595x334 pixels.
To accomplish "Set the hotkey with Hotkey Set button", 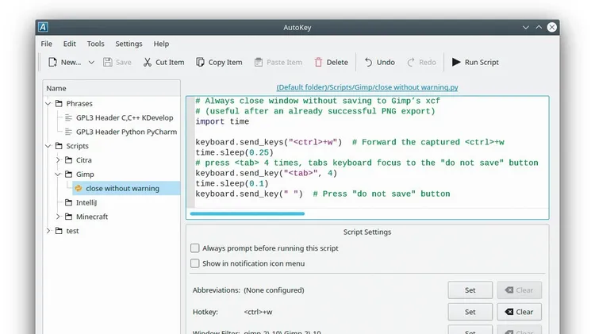I will pyautogui.click(x=470, y=312).
